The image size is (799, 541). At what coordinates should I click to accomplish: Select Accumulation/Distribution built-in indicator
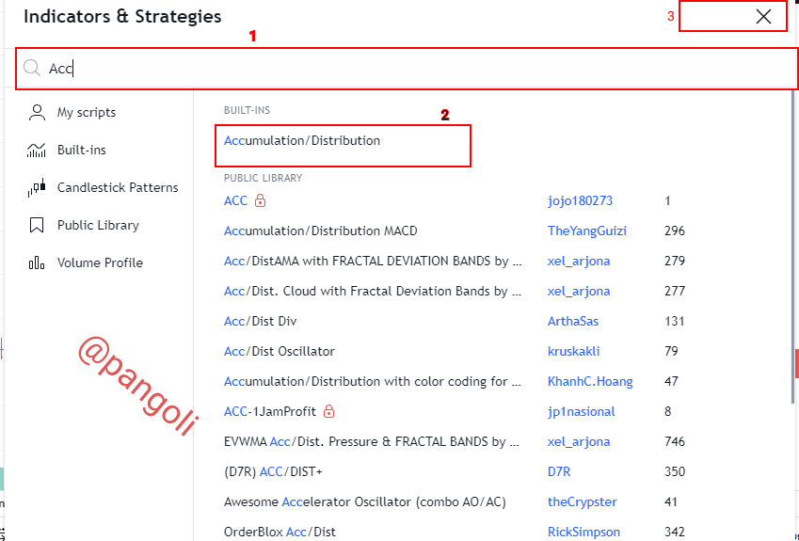[302, 140]
